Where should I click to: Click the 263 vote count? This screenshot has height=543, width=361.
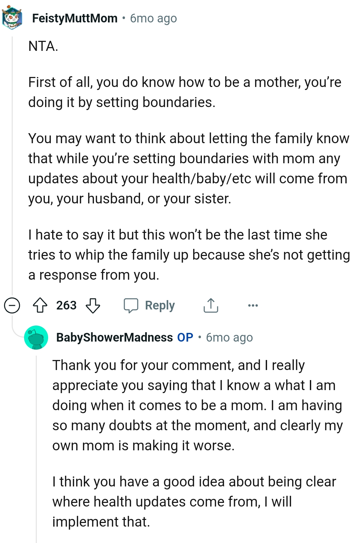click(66, 305)
